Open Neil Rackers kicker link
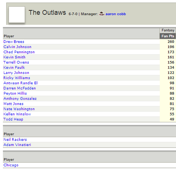This screenshot has height=170, width=176. pos(15,140)
